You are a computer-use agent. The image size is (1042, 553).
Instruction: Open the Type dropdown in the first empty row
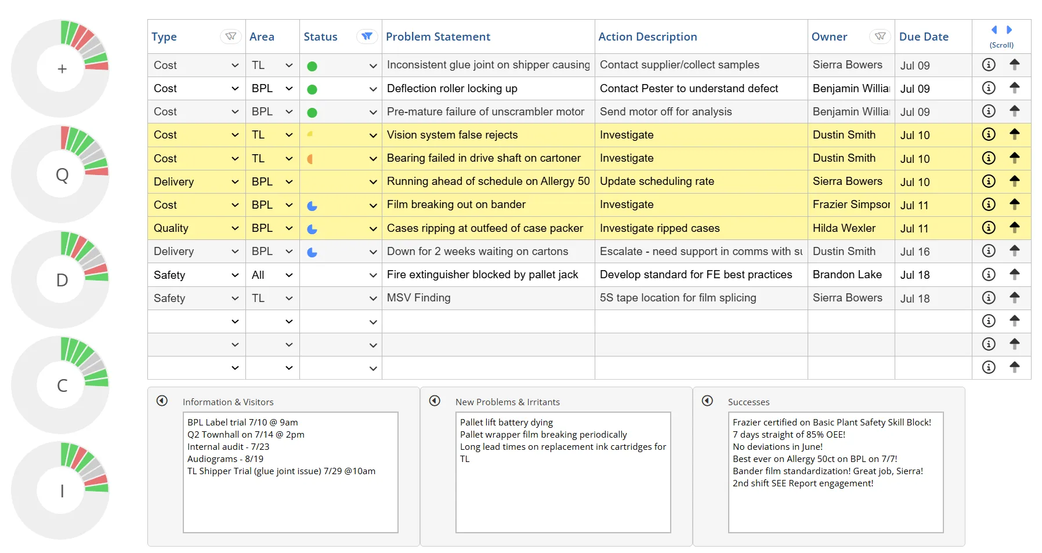[235, 321]
